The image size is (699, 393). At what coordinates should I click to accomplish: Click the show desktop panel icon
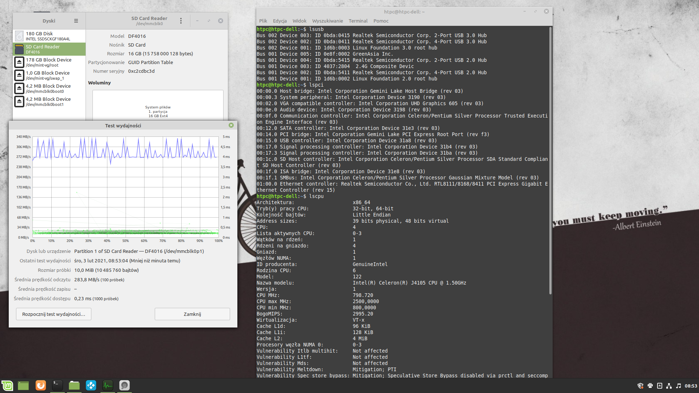coord(23,385)
